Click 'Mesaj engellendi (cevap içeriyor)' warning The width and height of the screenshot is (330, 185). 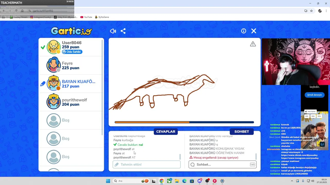214,158
